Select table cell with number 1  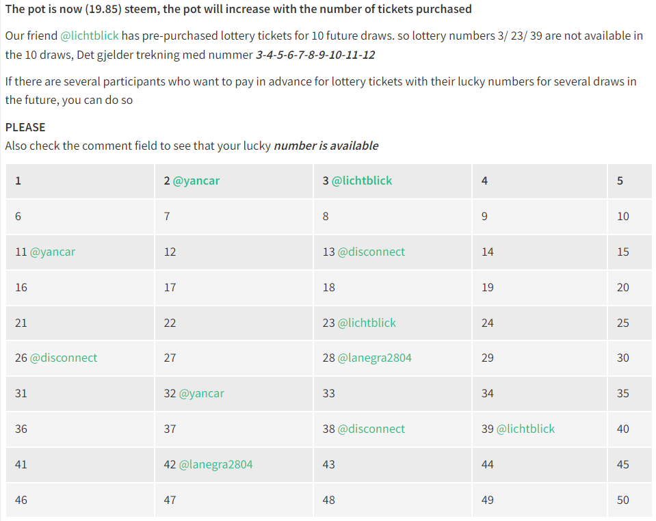(x=80, y=181)
